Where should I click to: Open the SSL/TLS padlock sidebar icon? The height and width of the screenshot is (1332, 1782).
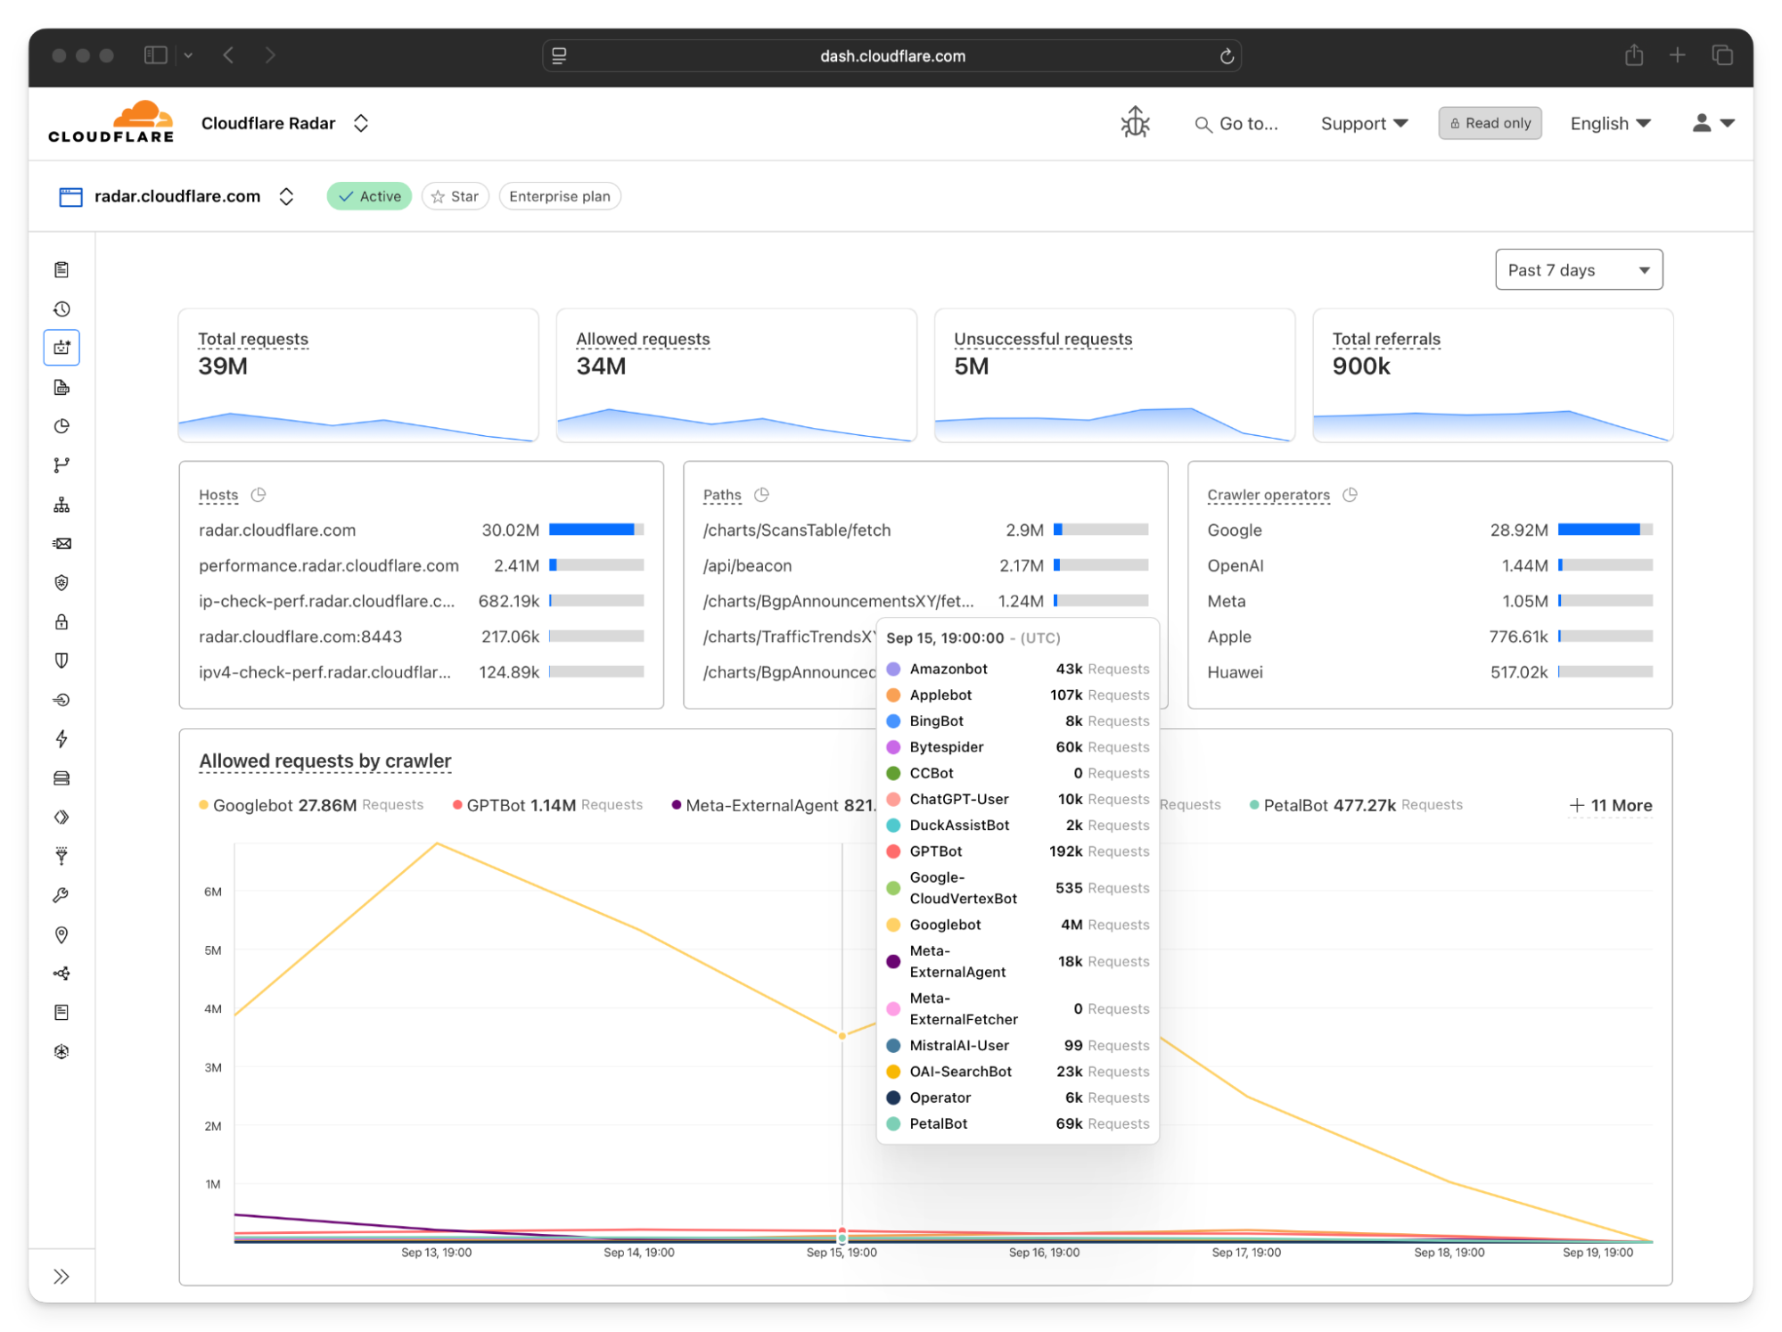click(x=62, y=621)
